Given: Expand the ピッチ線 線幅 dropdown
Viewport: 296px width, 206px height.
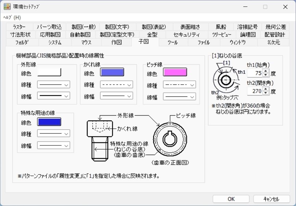Looking at the screenshot, I should [179, 96].
